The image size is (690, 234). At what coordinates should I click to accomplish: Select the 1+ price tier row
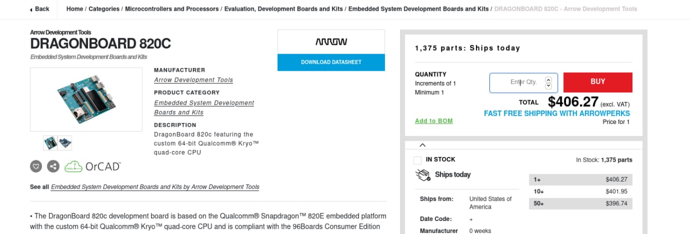tap(581, 180)
